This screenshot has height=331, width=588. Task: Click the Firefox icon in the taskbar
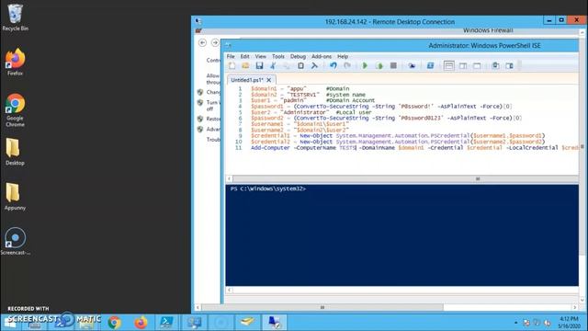pos(141,323)
